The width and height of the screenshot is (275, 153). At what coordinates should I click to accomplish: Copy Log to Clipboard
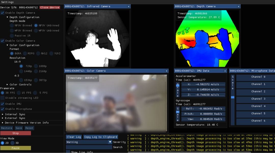click(101, 137)
